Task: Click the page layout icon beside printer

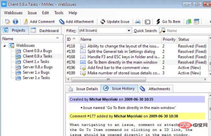Action: pyautogui.click(x=147, y=22)
